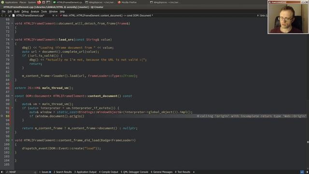Switch to the second kling terminal taskbar entry
Screen dimensions: 309x174
165,2
